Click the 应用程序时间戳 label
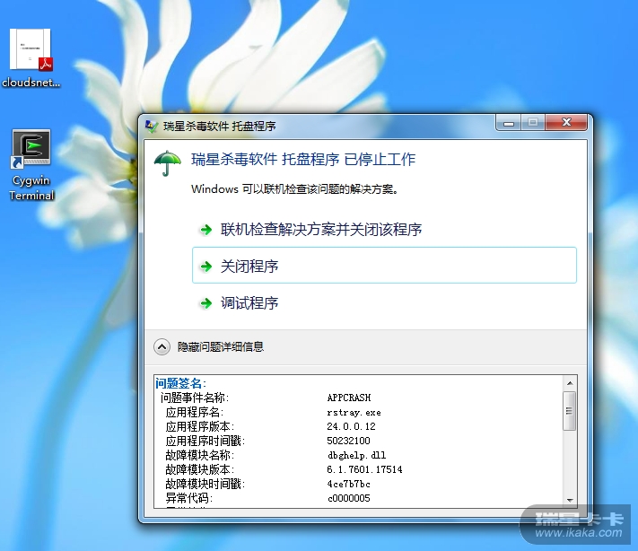The image size is (638, 551). click(205, 441)
